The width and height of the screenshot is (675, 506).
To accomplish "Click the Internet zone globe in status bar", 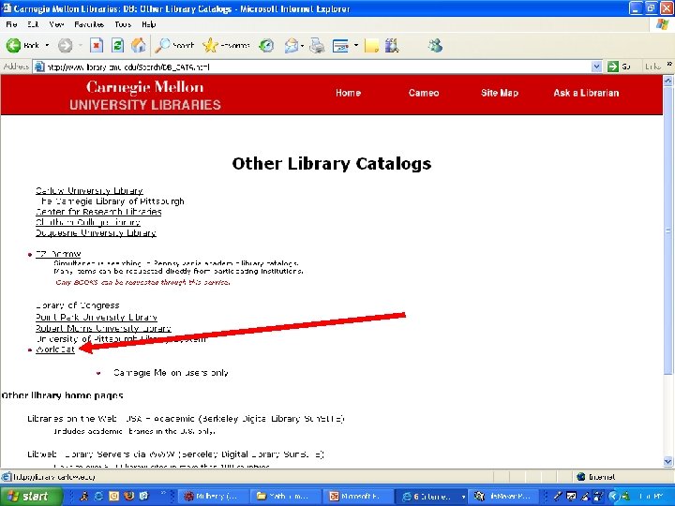I will [580, 476].
